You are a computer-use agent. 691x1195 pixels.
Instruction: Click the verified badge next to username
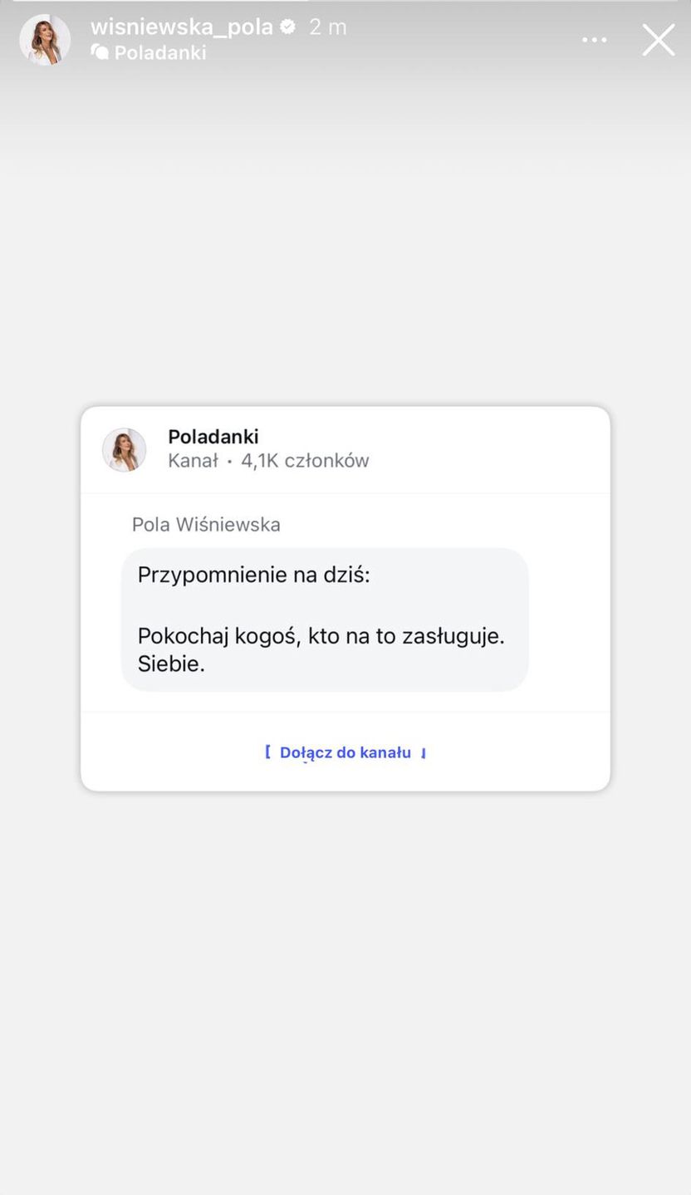coord(287,26)
